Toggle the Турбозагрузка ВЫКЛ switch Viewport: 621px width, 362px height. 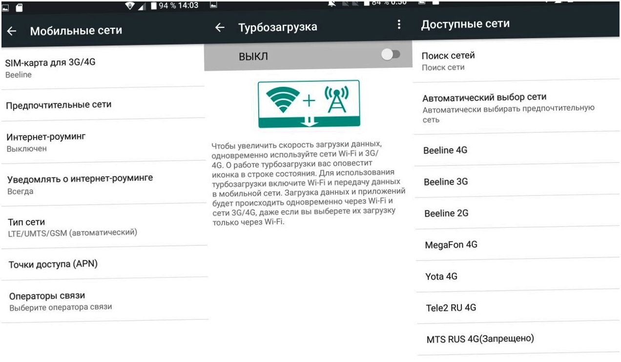pos(391,55)
